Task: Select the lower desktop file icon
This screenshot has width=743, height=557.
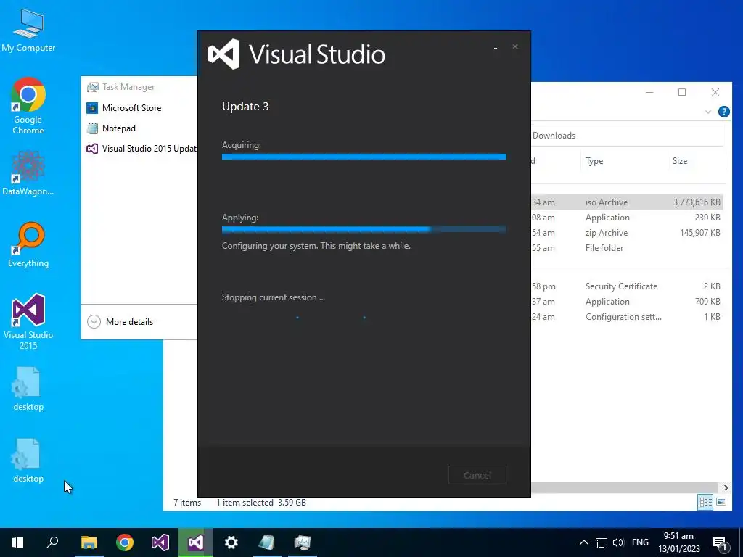Action: [x=28, y=461]
